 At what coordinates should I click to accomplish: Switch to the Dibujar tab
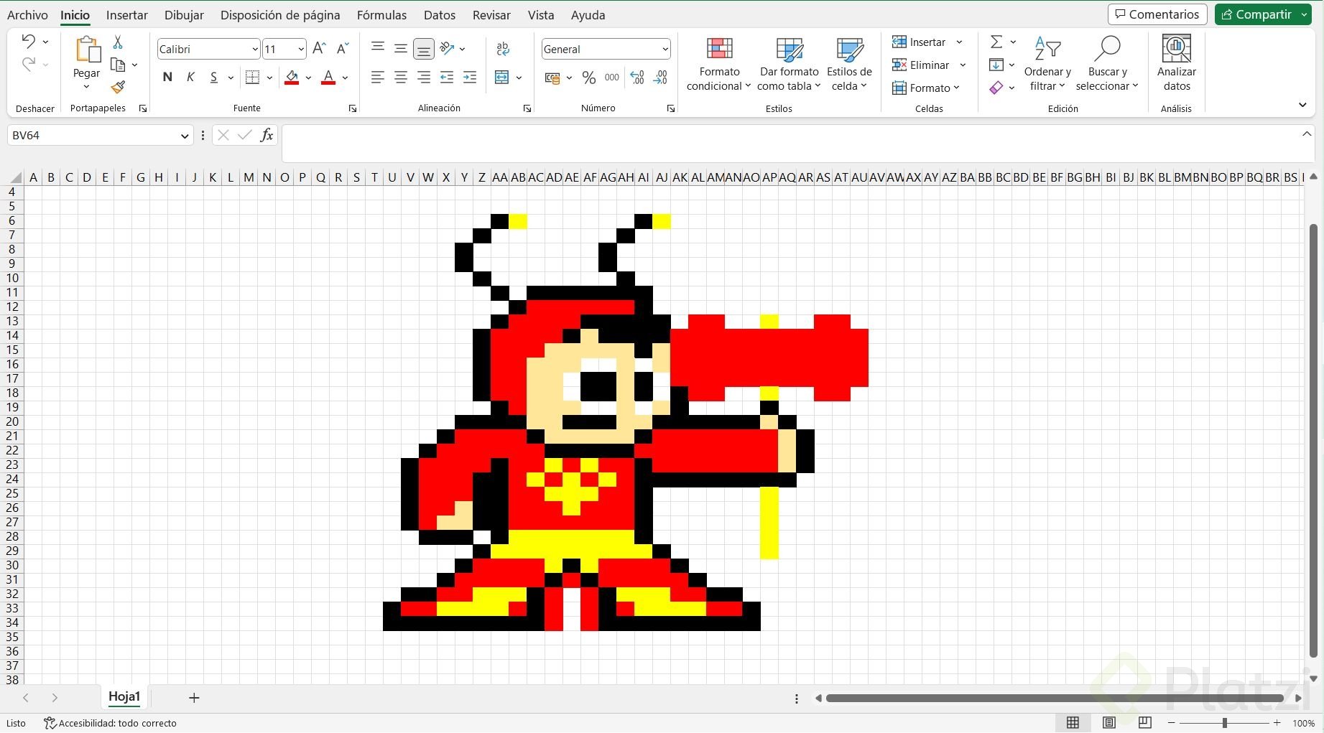[x=184, y=14]
